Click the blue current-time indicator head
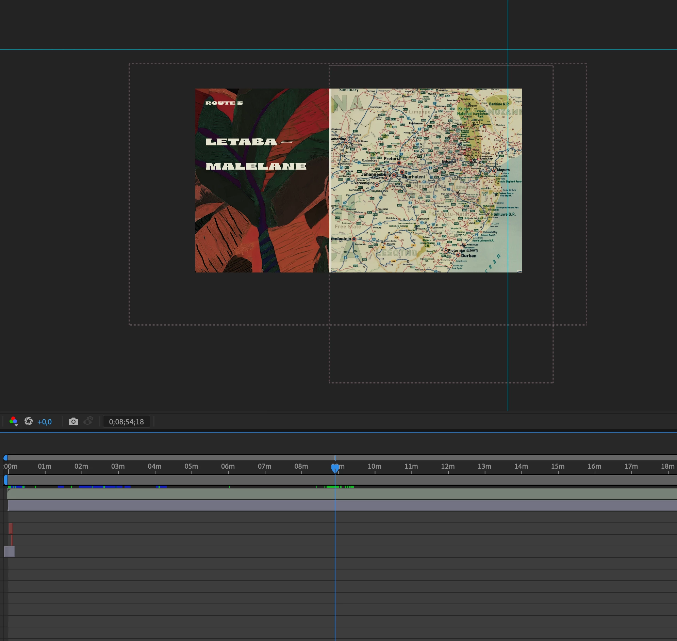 335,467
